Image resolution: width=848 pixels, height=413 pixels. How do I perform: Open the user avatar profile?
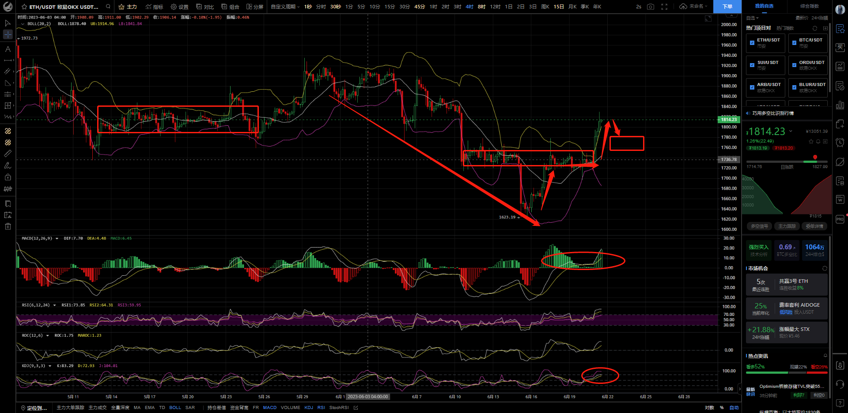pyautogui.click(x=840, y=10)
